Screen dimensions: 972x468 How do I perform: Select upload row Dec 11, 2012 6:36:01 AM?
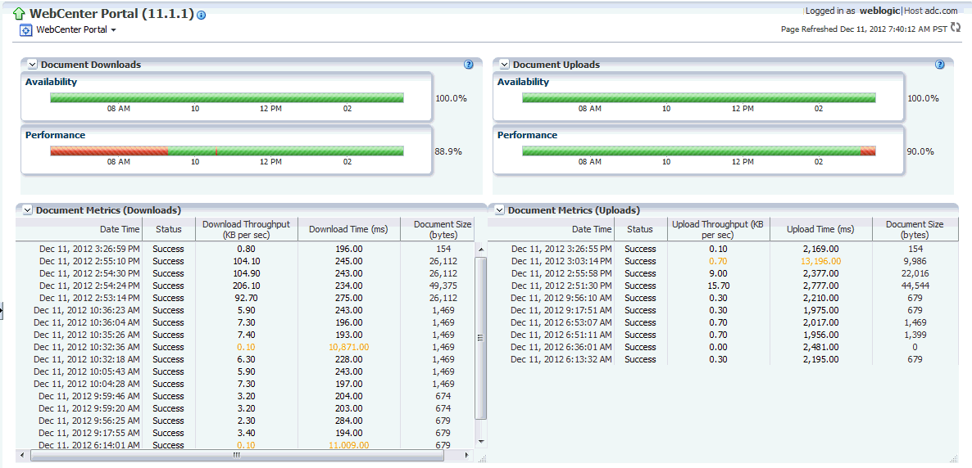point(724,347)
